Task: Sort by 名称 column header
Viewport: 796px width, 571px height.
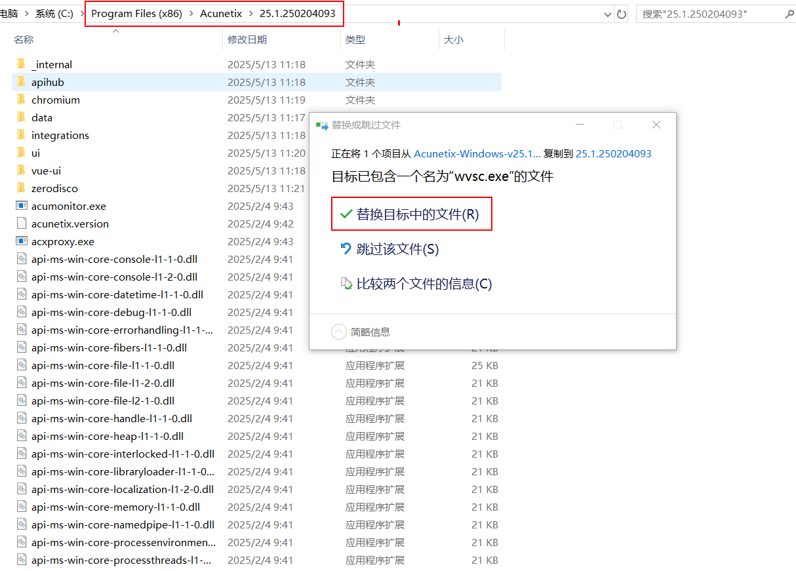Action: tap(24, 39)
